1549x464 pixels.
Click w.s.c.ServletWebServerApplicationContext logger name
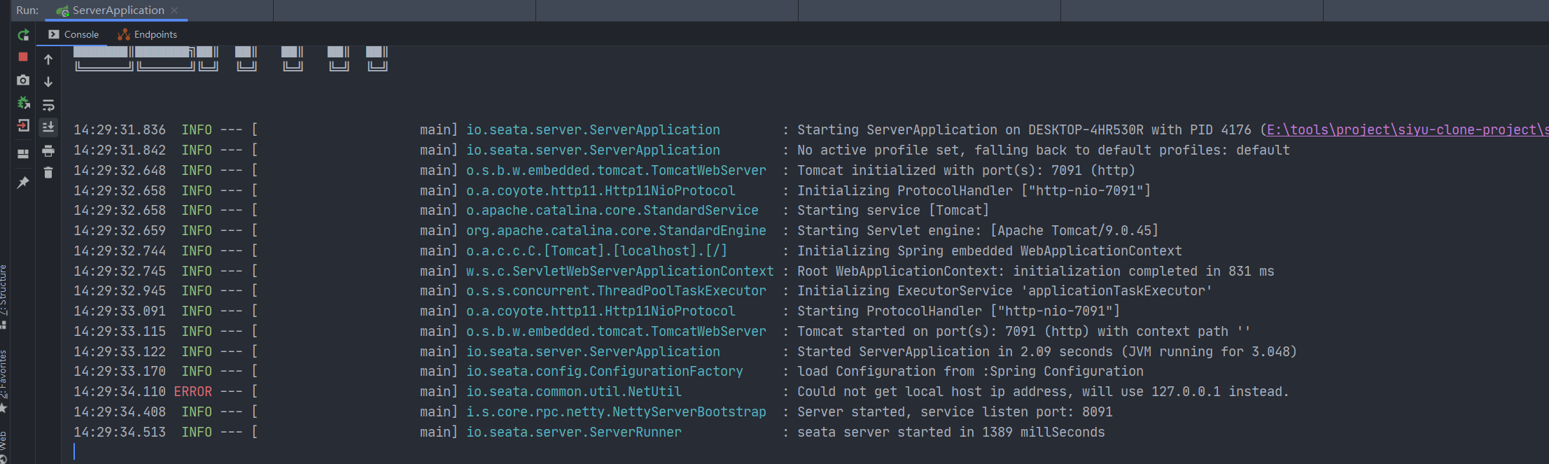620,271
